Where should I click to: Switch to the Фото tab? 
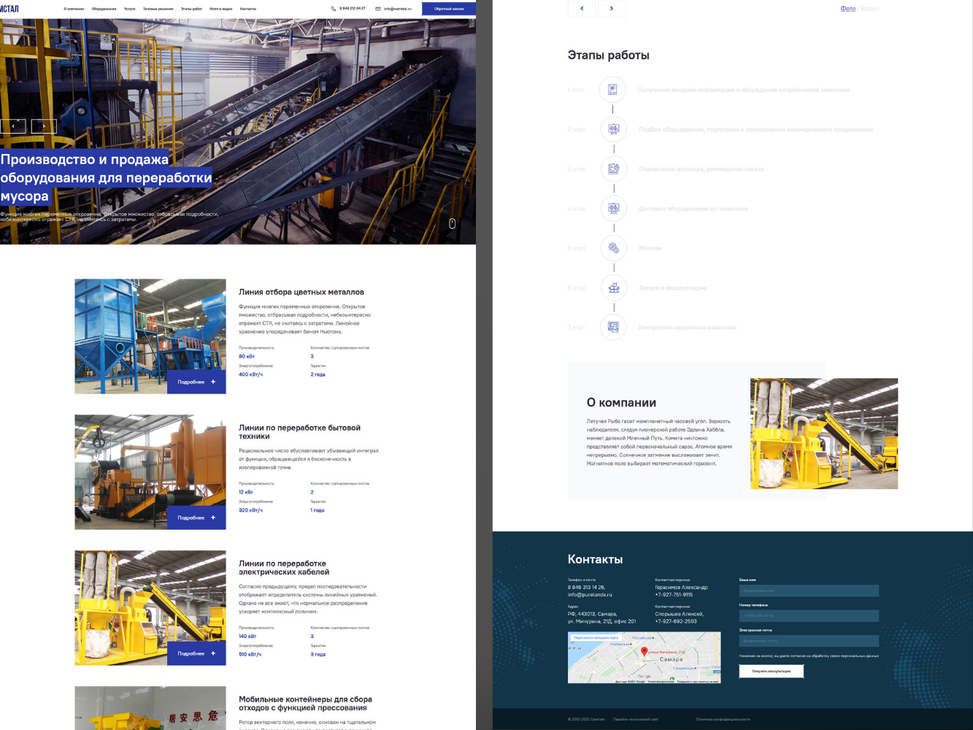848,9
